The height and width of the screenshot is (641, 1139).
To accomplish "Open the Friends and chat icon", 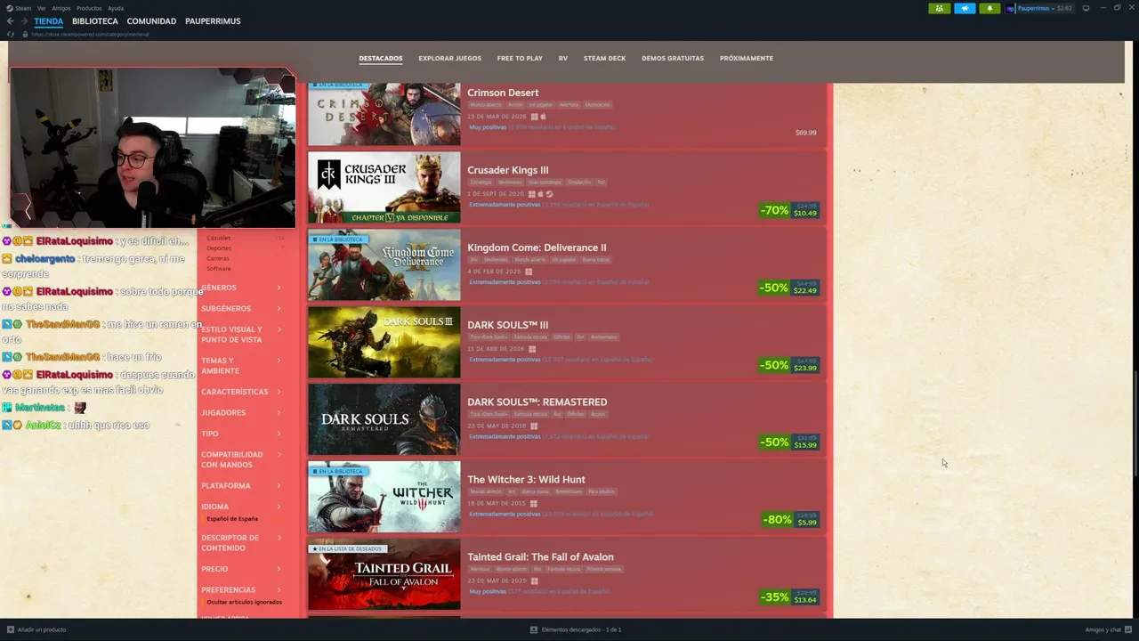I will click(x=1127, y=629).
